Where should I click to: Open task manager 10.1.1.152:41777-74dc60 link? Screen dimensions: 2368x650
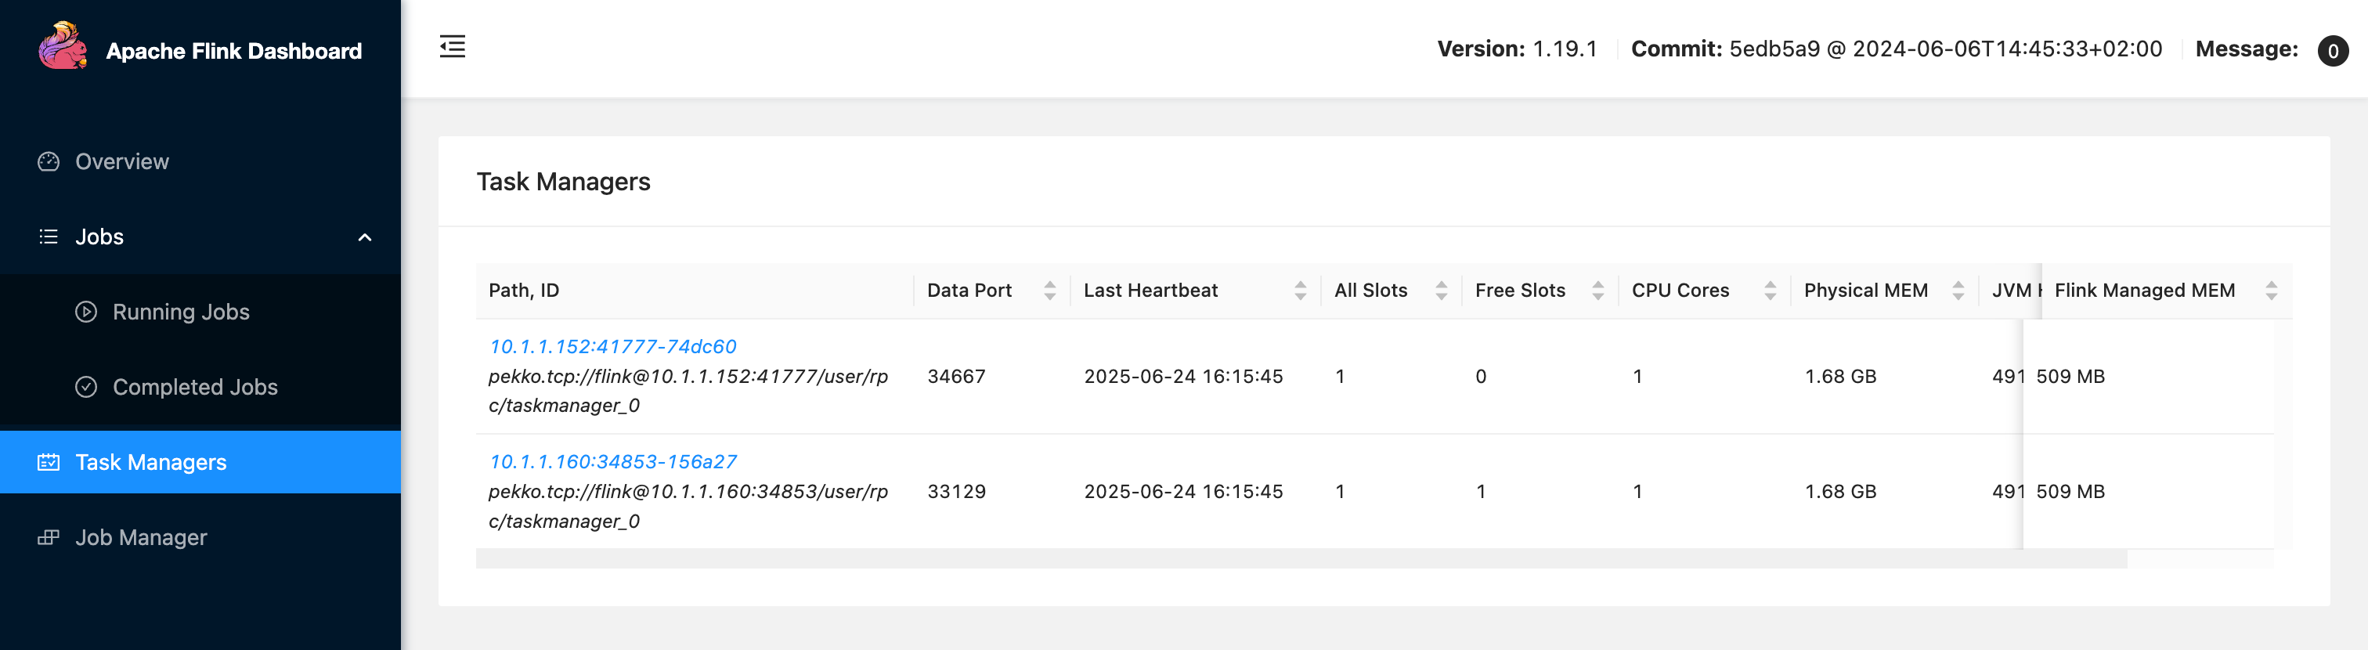click(x=612, y=347)
